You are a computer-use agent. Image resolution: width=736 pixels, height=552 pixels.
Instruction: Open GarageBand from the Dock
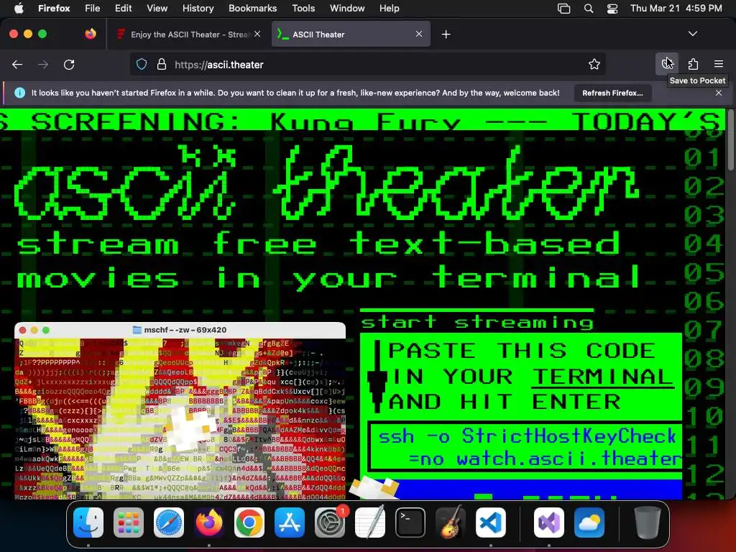(451, 523)
